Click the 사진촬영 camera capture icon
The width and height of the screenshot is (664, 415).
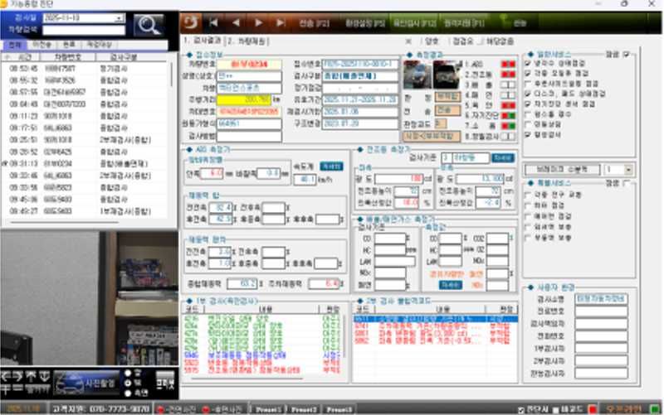click(85, 382)
